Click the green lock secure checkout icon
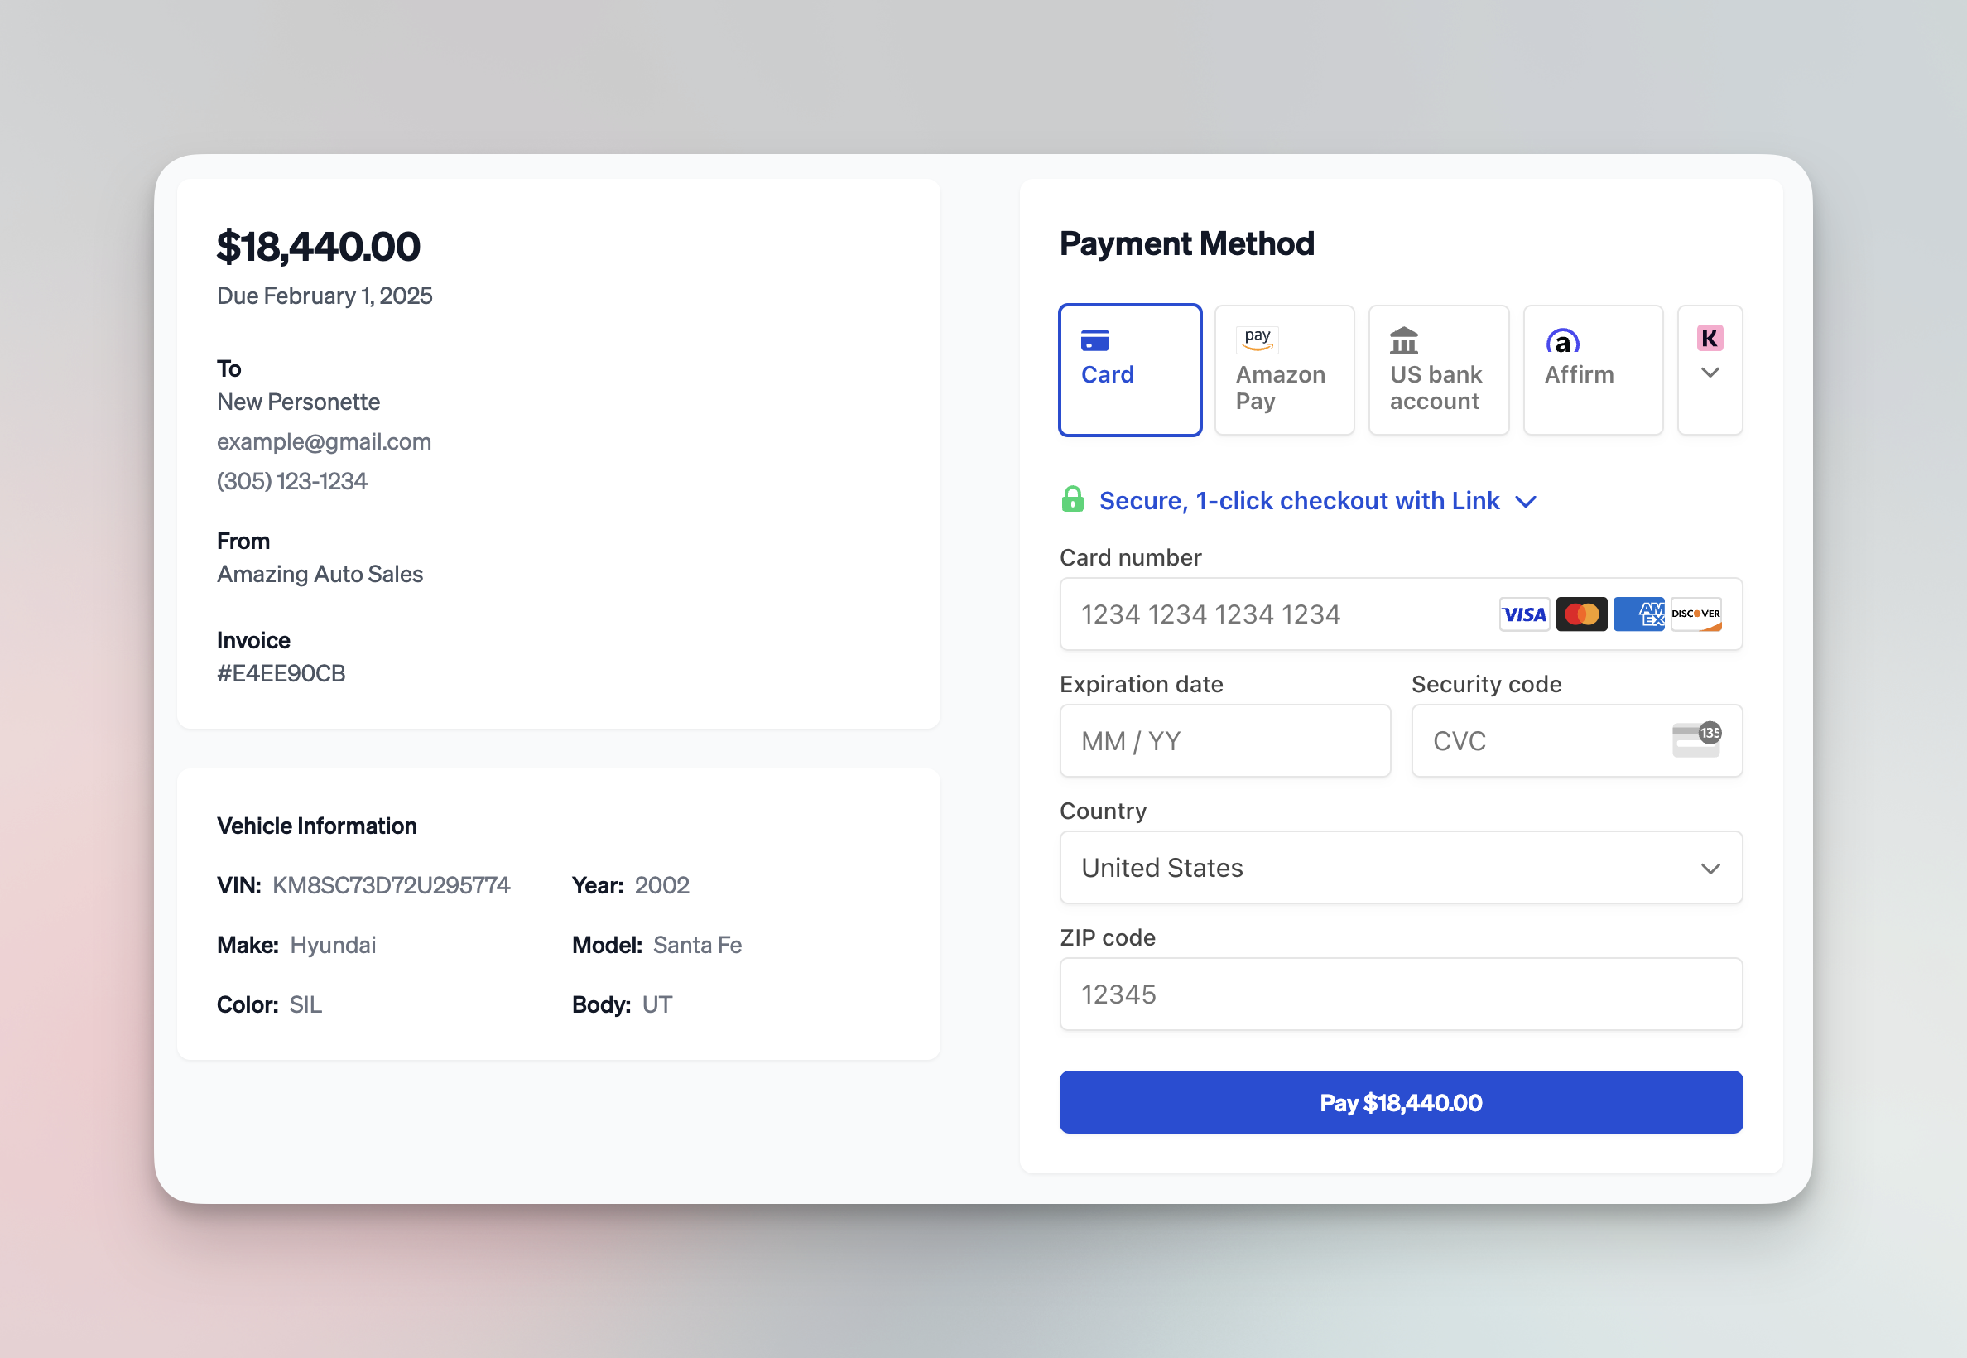Image resolution: width=1967 pixels, height=1358 pixels. click(1072, 499)
